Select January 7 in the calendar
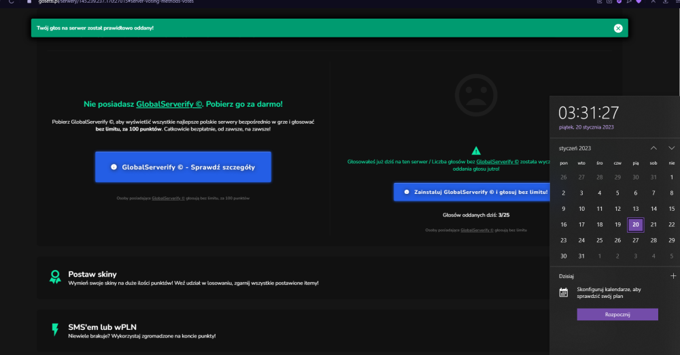 653,193
